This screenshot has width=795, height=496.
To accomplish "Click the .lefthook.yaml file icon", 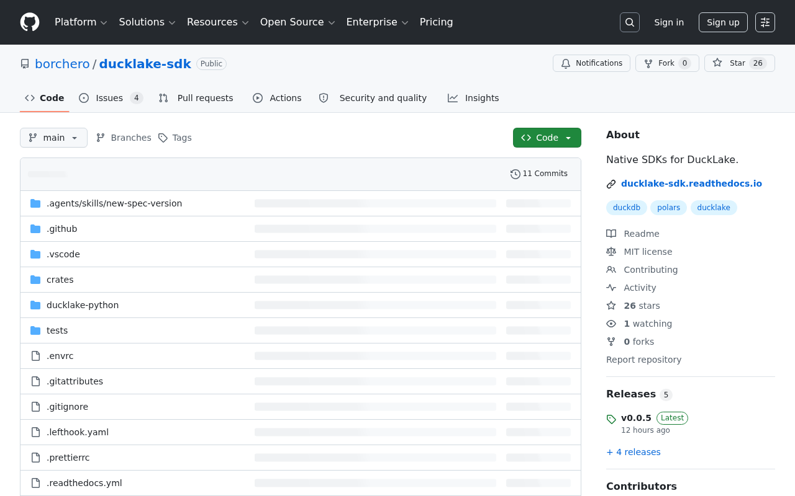I will [x=35, y=432].
